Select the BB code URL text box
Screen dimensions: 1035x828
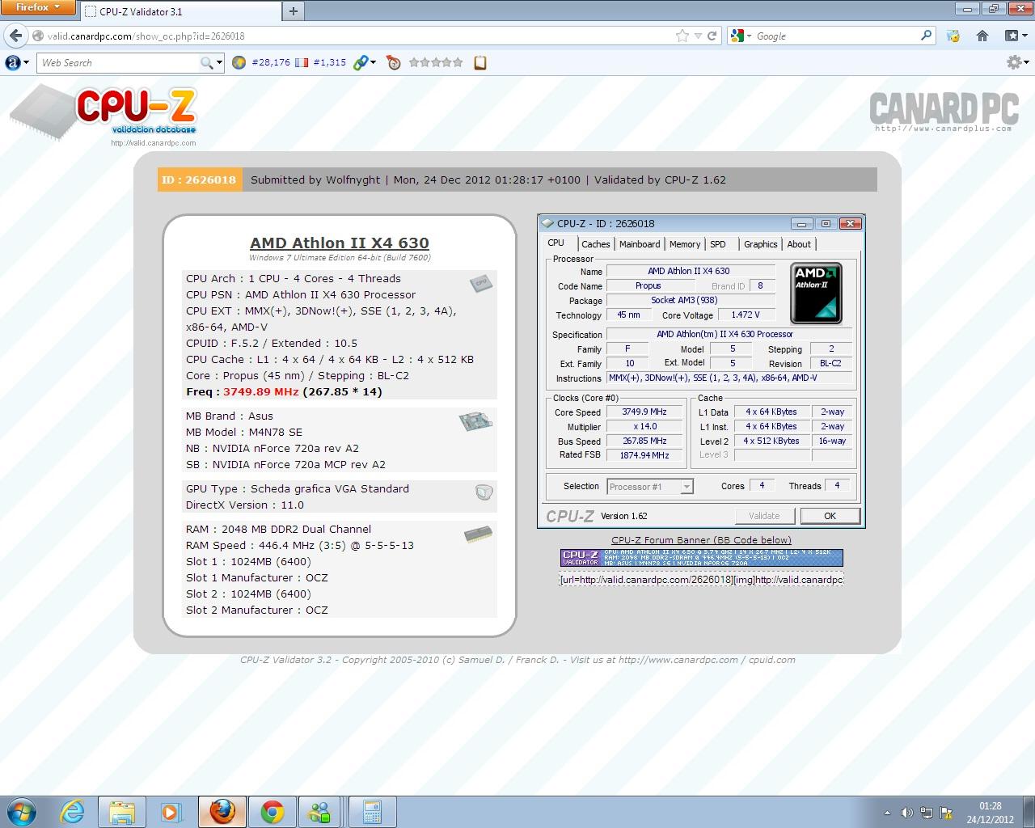701,580
